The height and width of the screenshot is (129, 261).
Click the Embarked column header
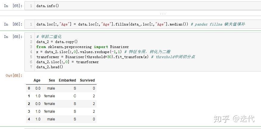tap(67, 80)
